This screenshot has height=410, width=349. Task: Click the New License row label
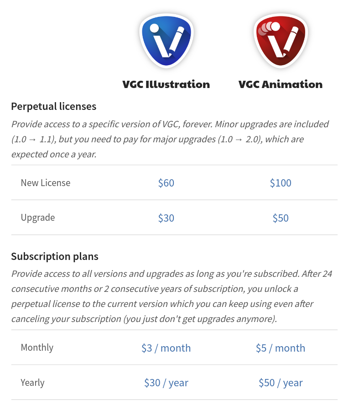46,183
